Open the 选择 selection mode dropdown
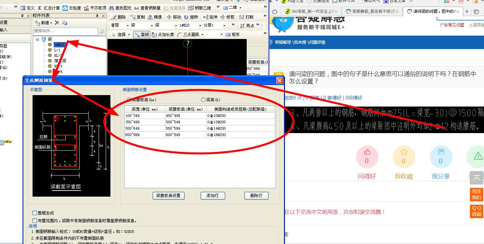The height and width of the screenshot is (244, 484). (x=129, y=35)
